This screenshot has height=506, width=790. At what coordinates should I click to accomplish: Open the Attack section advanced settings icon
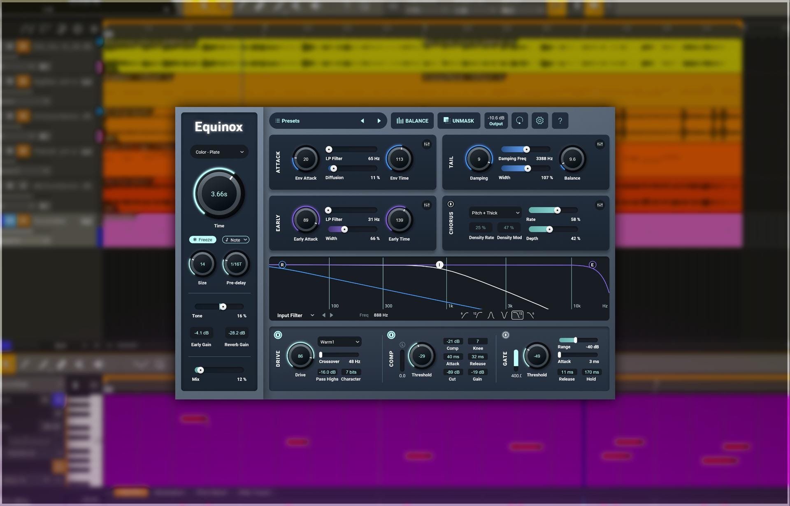click(x=427, y=144)
